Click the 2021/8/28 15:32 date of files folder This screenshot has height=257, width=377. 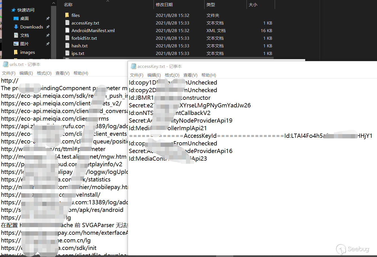(172, 15)
